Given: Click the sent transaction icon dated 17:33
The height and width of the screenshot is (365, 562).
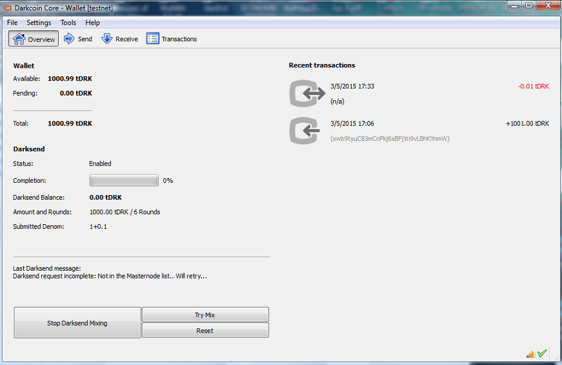Looking at the screenshot, I should 307,93.
